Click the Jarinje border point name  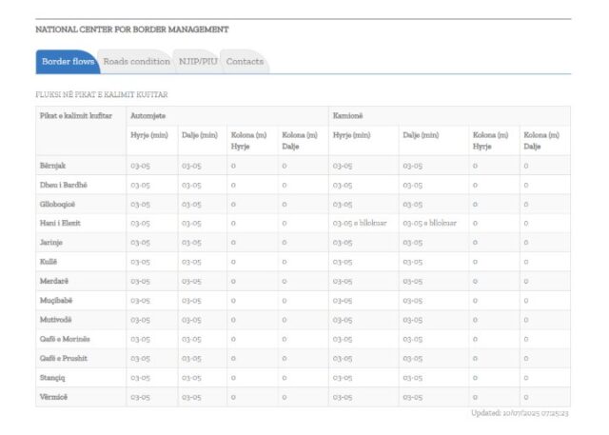(51, 243)
